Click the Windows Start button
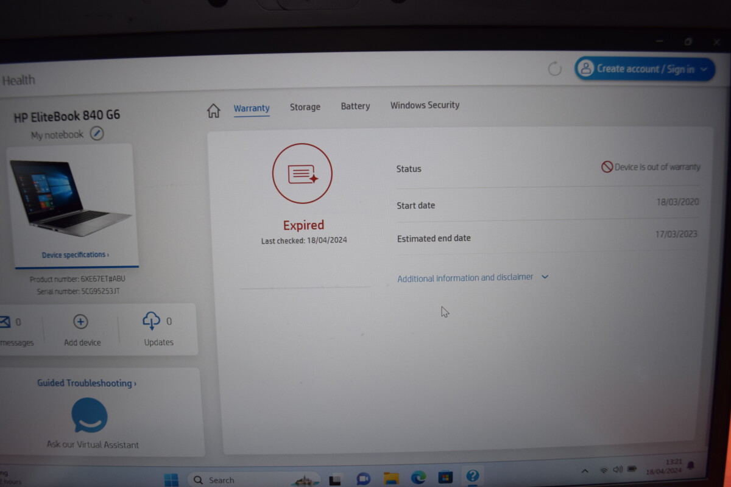Image resolution: width=731 pixels, height=487 pixels. tap(171, 479)
